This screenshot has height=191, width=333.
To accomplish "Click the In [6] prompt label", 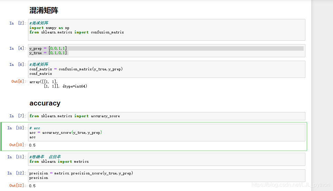I will (x=17, y=64).
